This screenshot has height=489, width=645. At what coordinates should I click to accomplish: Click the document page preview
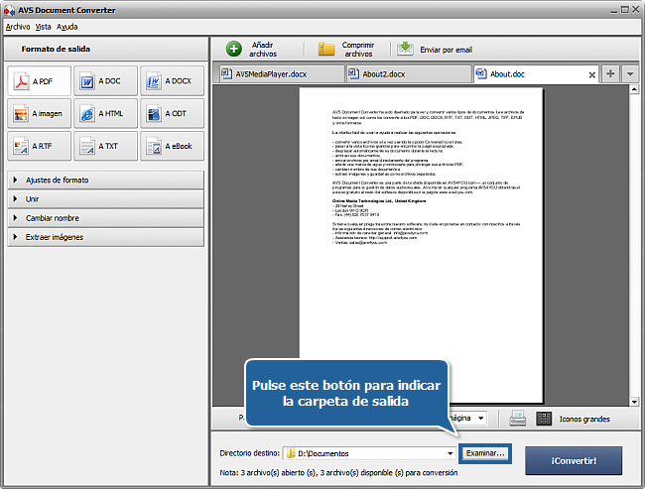pos(421,246)
